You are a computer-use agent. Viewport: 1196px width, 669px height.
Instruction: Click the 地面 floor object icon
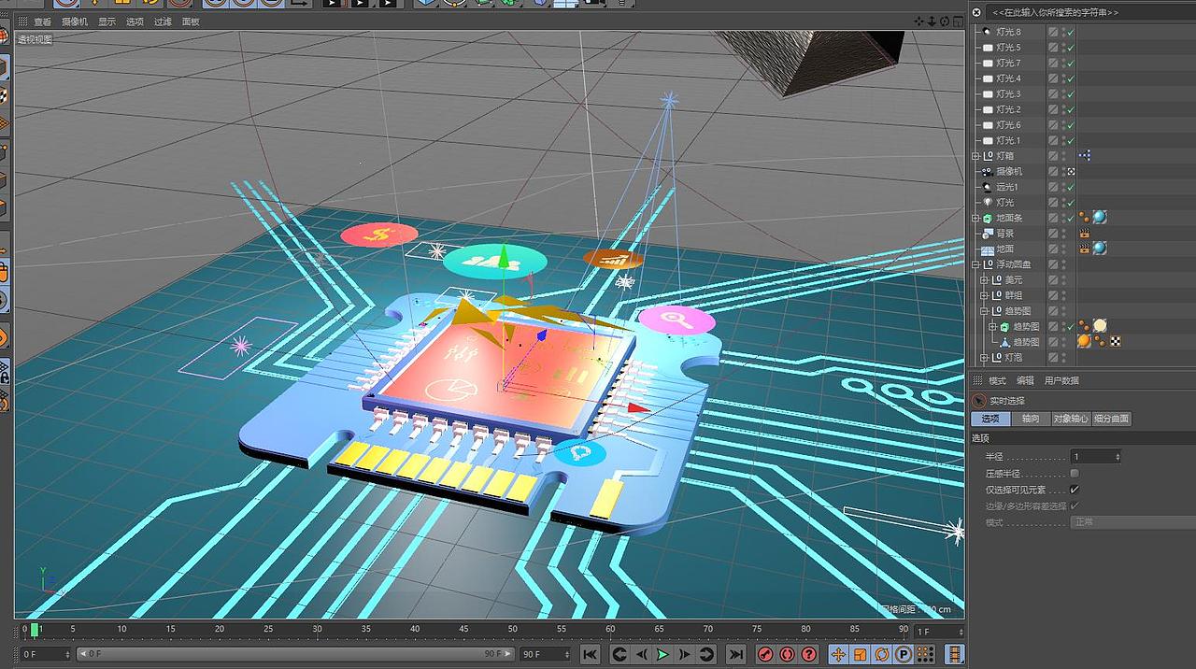point(987,249)
